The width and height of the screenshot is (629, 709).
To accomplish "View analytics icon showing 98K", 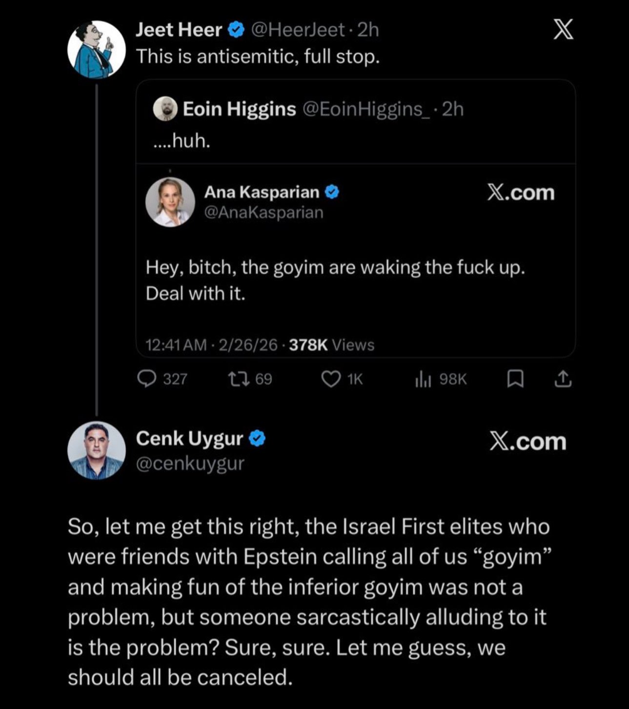I will [x=423, y=379].
